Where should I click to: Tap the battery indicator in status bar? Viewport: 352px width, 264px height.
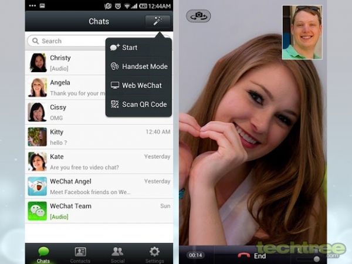pyautogui.click(x=143, y=6)
